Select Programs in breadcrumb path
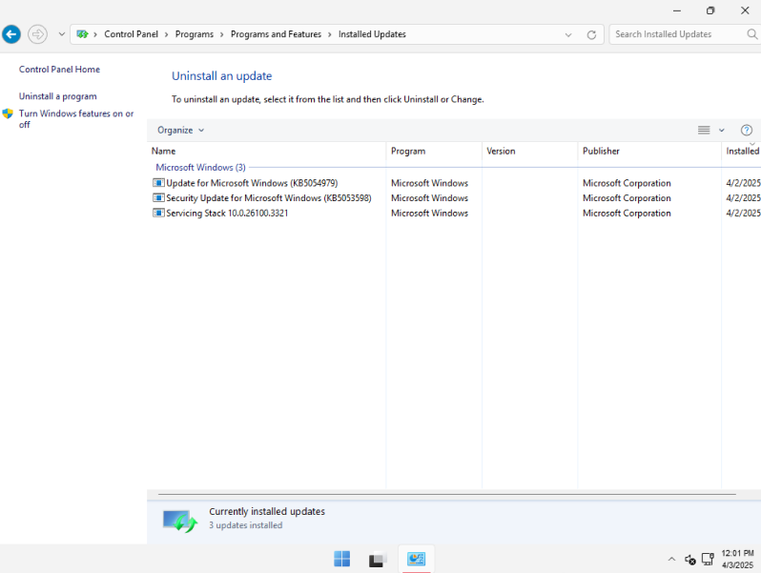This screenshot has width=761, height=573. [195, 34]
